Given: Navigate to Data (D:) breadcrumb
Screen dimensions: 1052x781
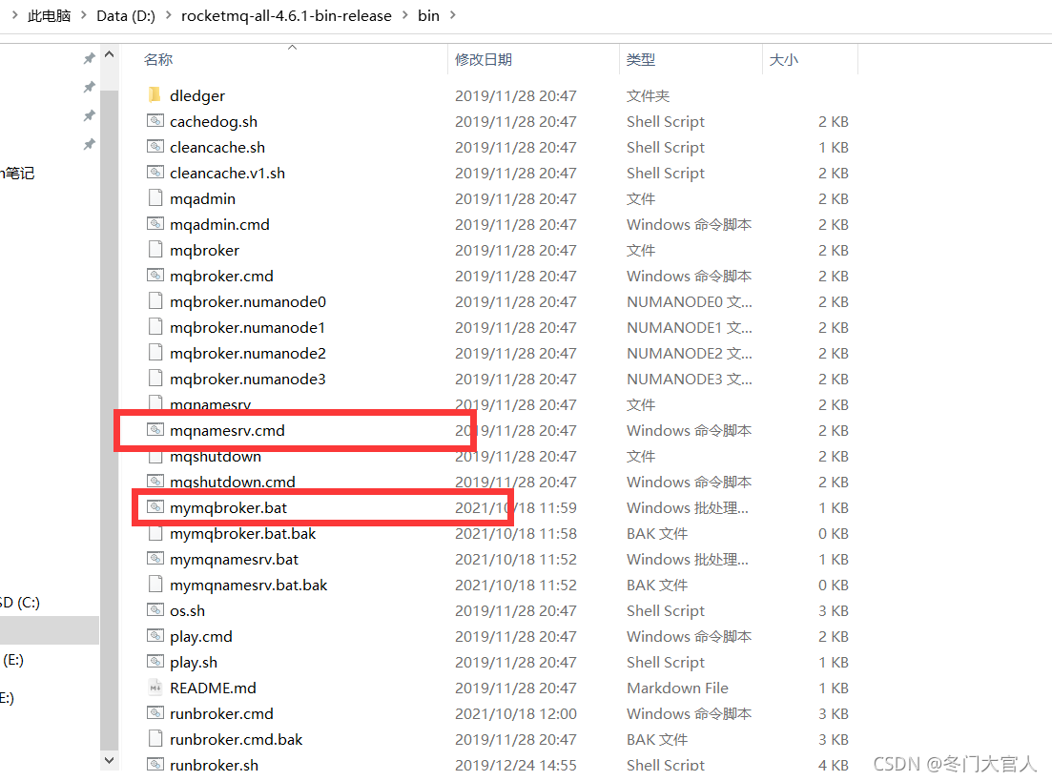Looking at the screenshot, I should [x=126, y=15].
